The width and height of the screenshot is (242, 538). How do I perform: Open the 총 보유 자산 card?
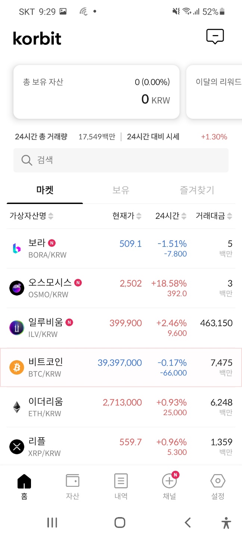[x=96, y=92]
